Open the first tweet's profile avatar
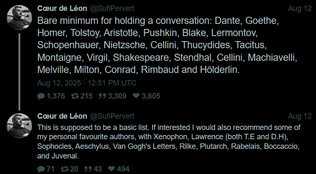316x174 pixels. click(x=19, y=18)
